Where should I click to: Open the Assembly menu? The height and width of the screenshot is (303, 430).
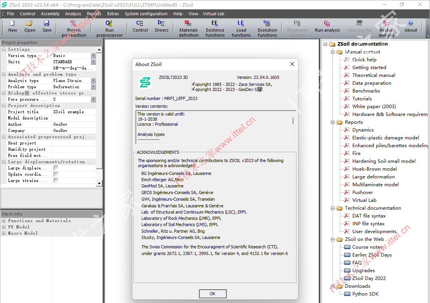[50, 14]
